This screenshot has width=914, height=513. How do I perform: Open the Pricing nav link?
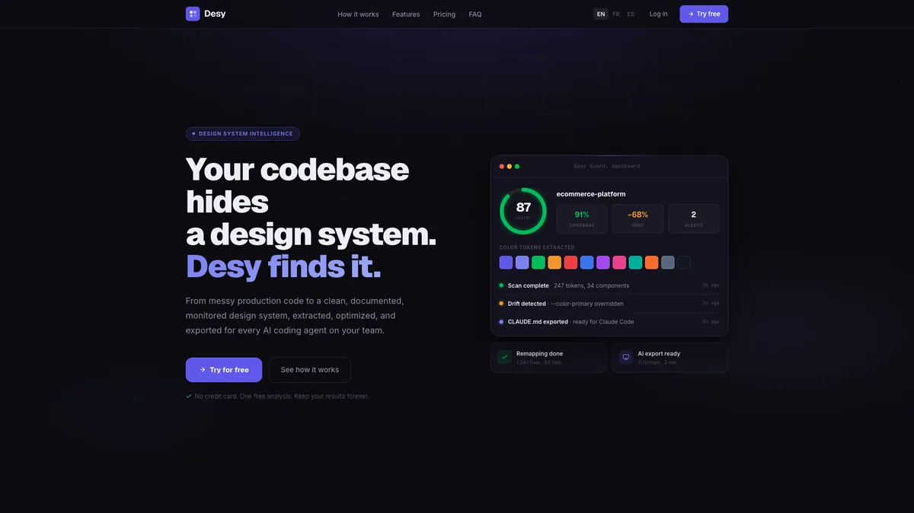click(x=444, y=14)
